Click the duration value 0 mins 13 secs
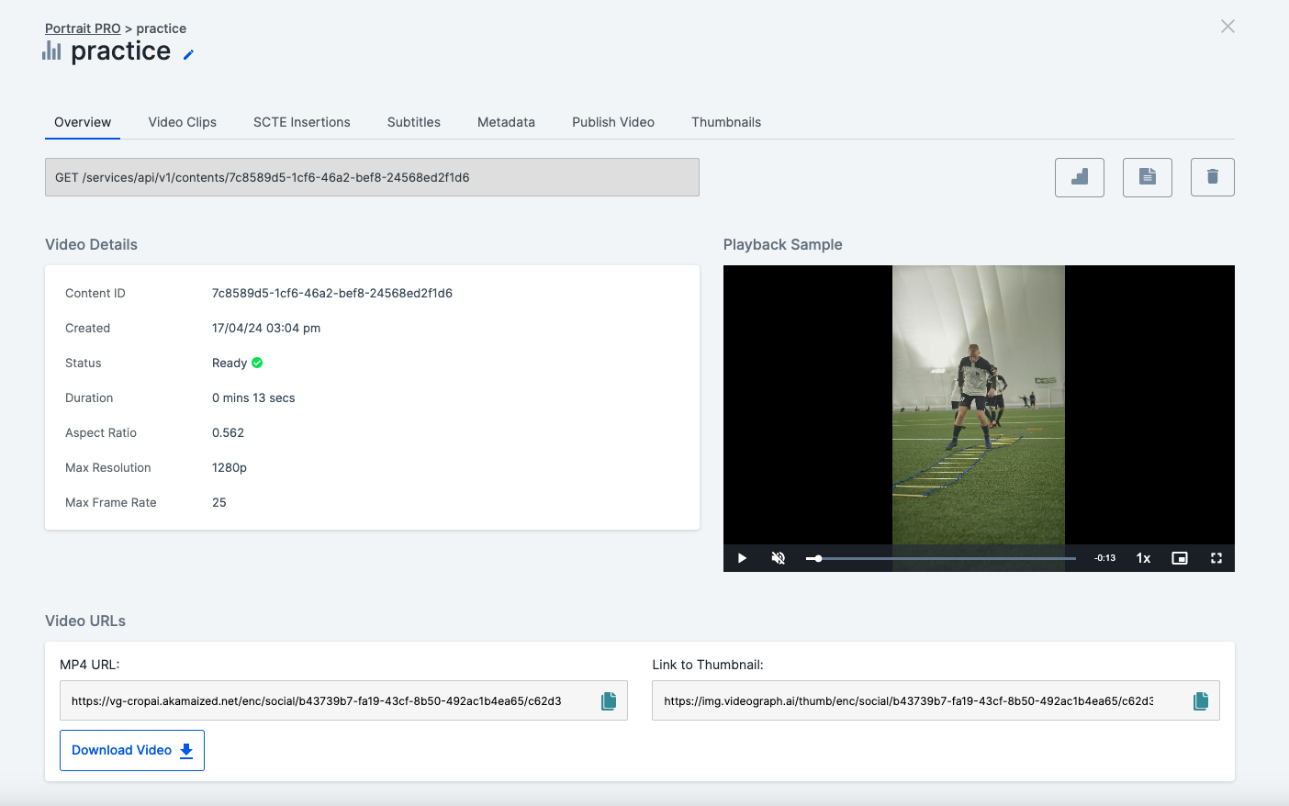The image size is (1289, 806). tap(253, 397)
